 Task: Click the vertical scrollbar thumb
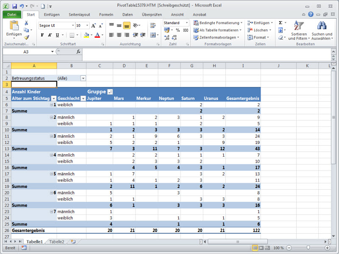(x=333, y=118)
